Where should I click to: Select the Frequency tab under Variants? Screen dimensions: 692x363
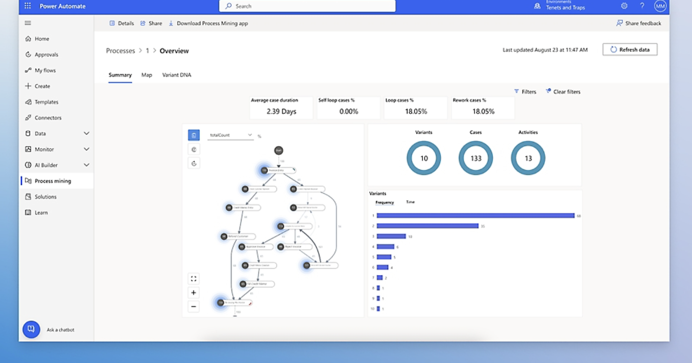385,202
